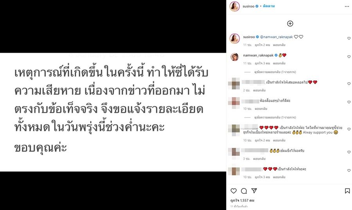Reply to namwan_raknapak's comment via ตอบกลับ
The height and width of the screenshot is (210, 352).
tap(279, 63)
